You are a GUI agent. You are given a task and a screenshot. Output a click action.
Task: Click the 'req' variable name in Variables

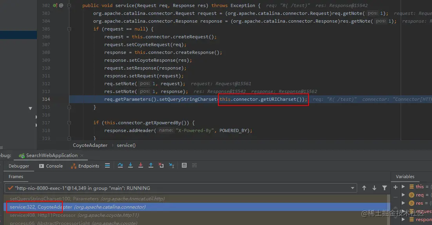[x=419, y=195]
